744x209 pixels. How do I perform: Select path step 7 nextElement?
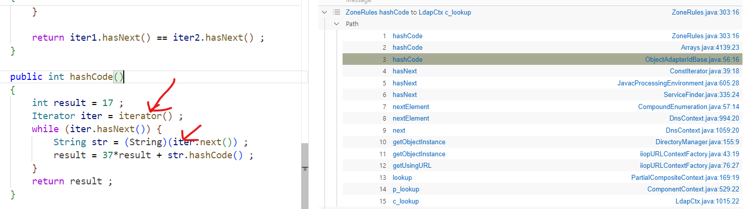410,107
